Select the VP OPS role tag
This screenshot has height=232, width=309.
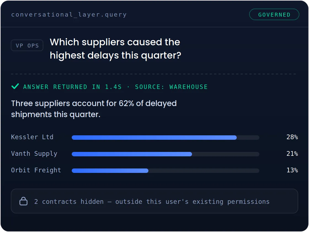pyautogui.click(x=27, y=45)
